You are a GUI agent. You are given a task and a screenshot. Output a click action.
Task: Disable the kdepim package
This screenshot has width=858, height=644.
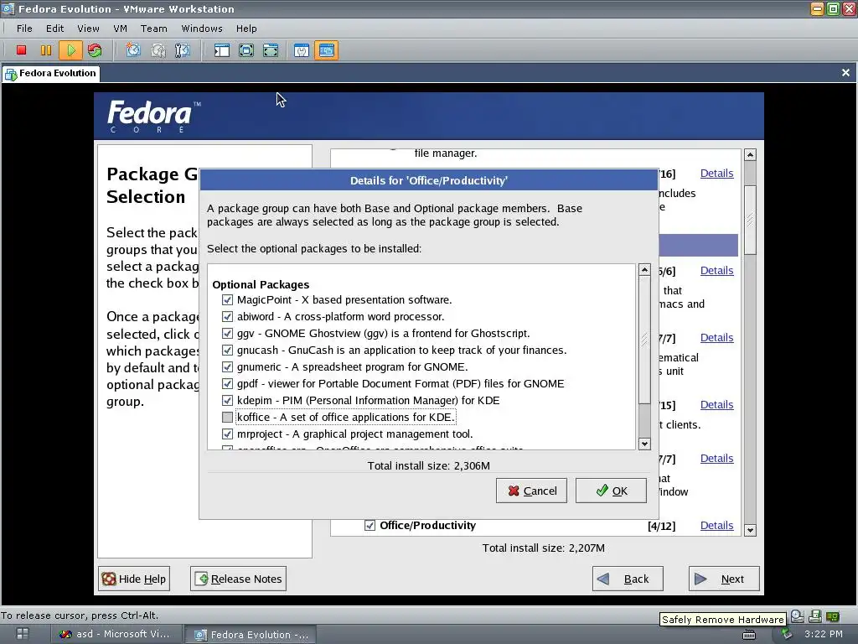click(x=227, y=400)
